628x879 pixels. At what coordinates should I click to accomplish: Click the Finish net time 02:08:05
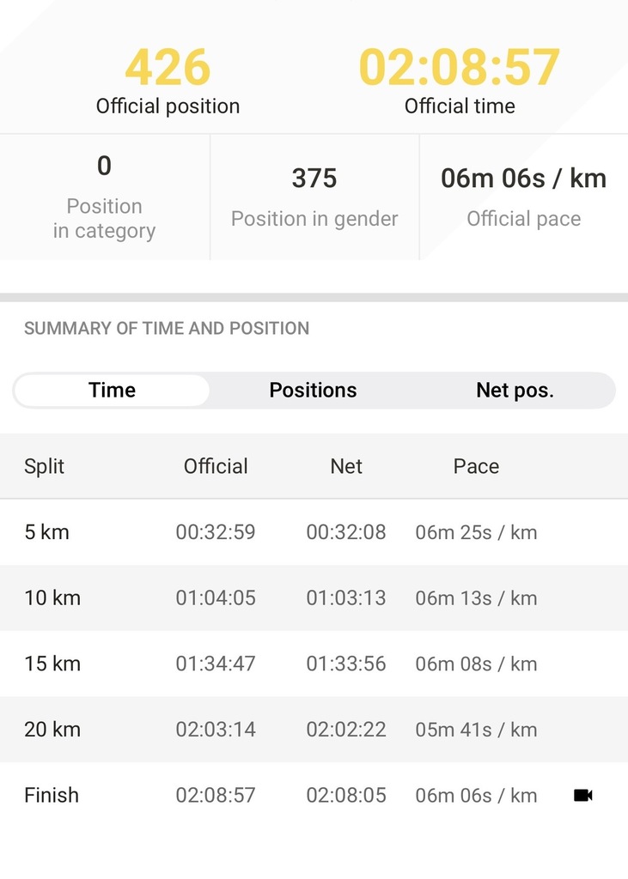tap(346, 795)
